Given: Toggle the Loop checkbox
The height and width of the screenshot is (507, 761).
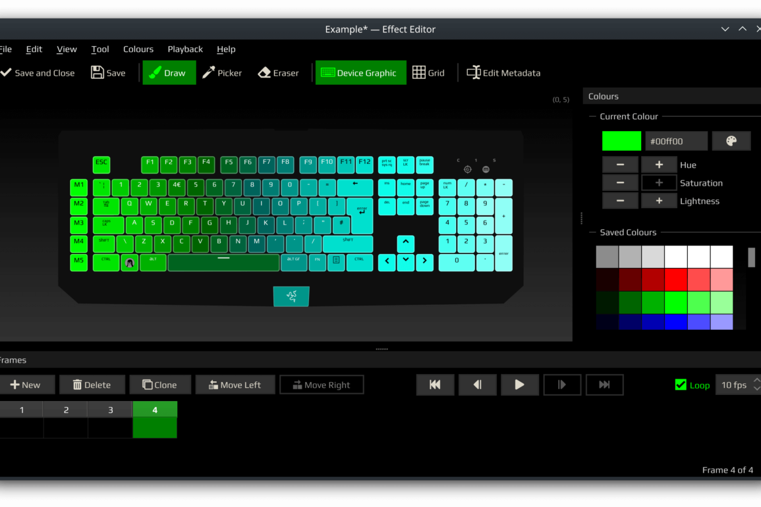Looking at the screenshot, I should (681, 385).
